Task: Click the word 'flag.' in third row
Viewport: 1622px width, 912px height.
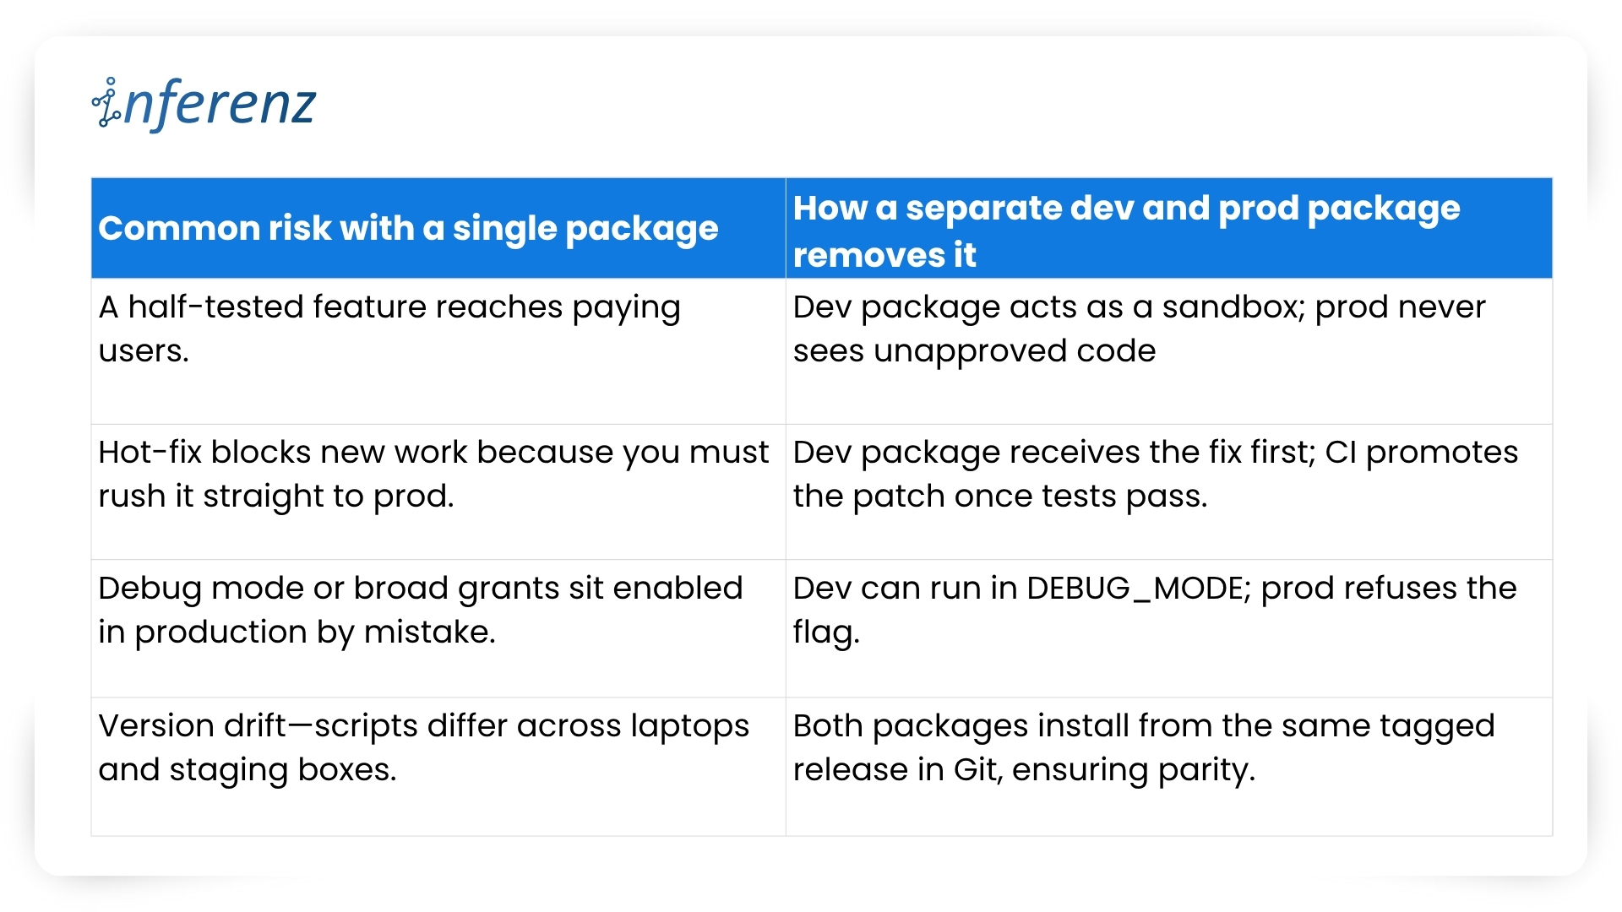Action: [826, 632]
